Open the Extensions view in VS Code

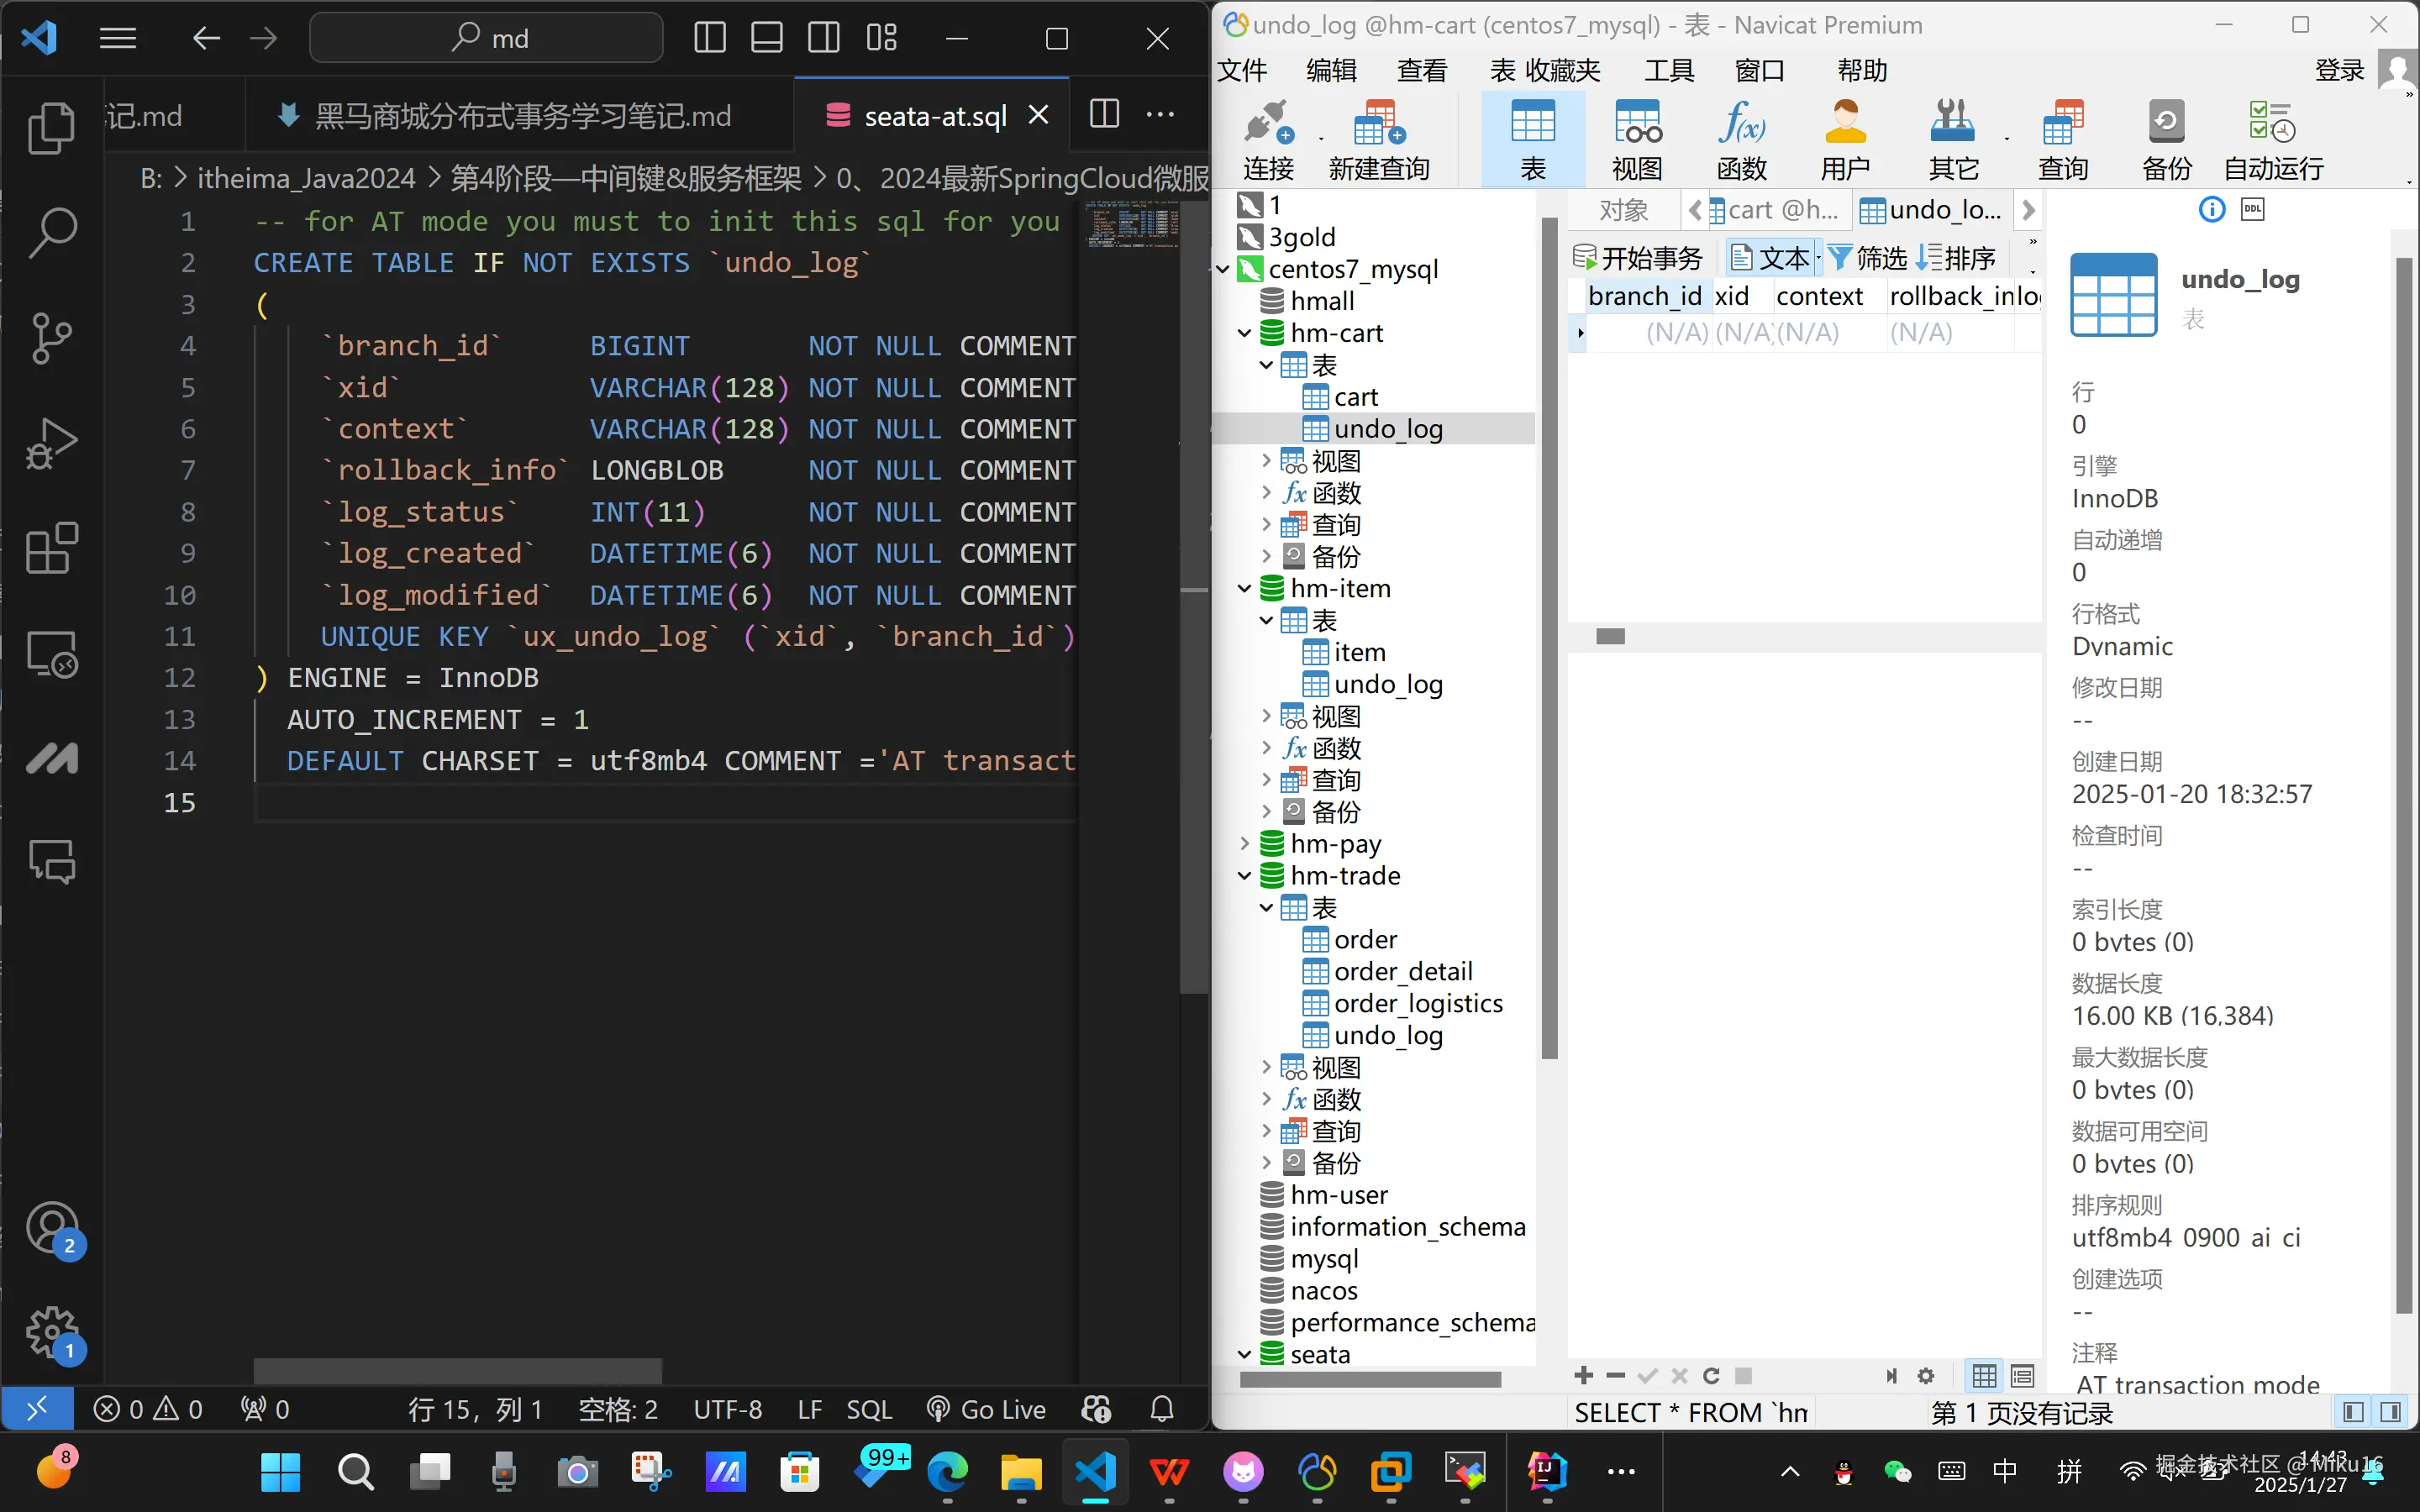tap(51, 548)
